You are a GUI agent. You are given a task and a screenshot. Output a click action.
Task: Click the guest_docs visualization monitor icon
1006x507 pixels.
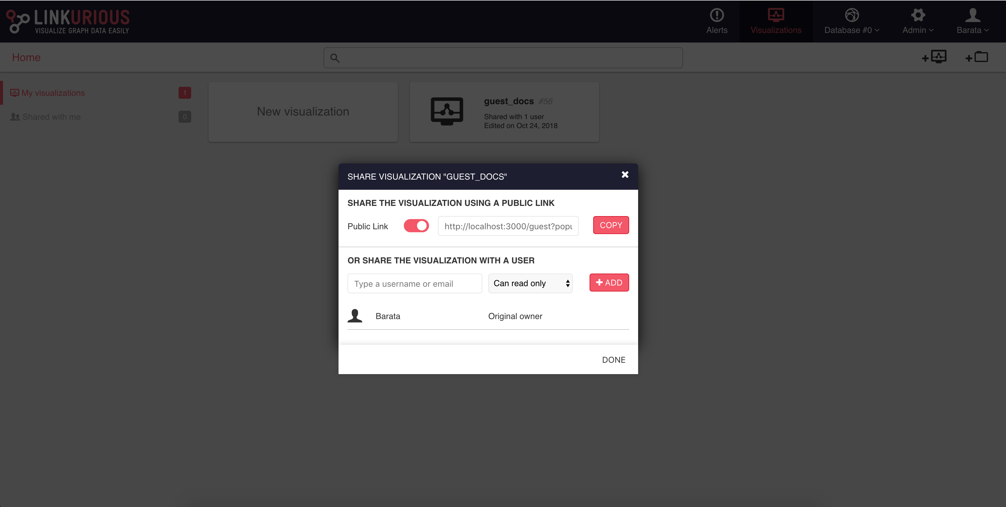point(447,111)
